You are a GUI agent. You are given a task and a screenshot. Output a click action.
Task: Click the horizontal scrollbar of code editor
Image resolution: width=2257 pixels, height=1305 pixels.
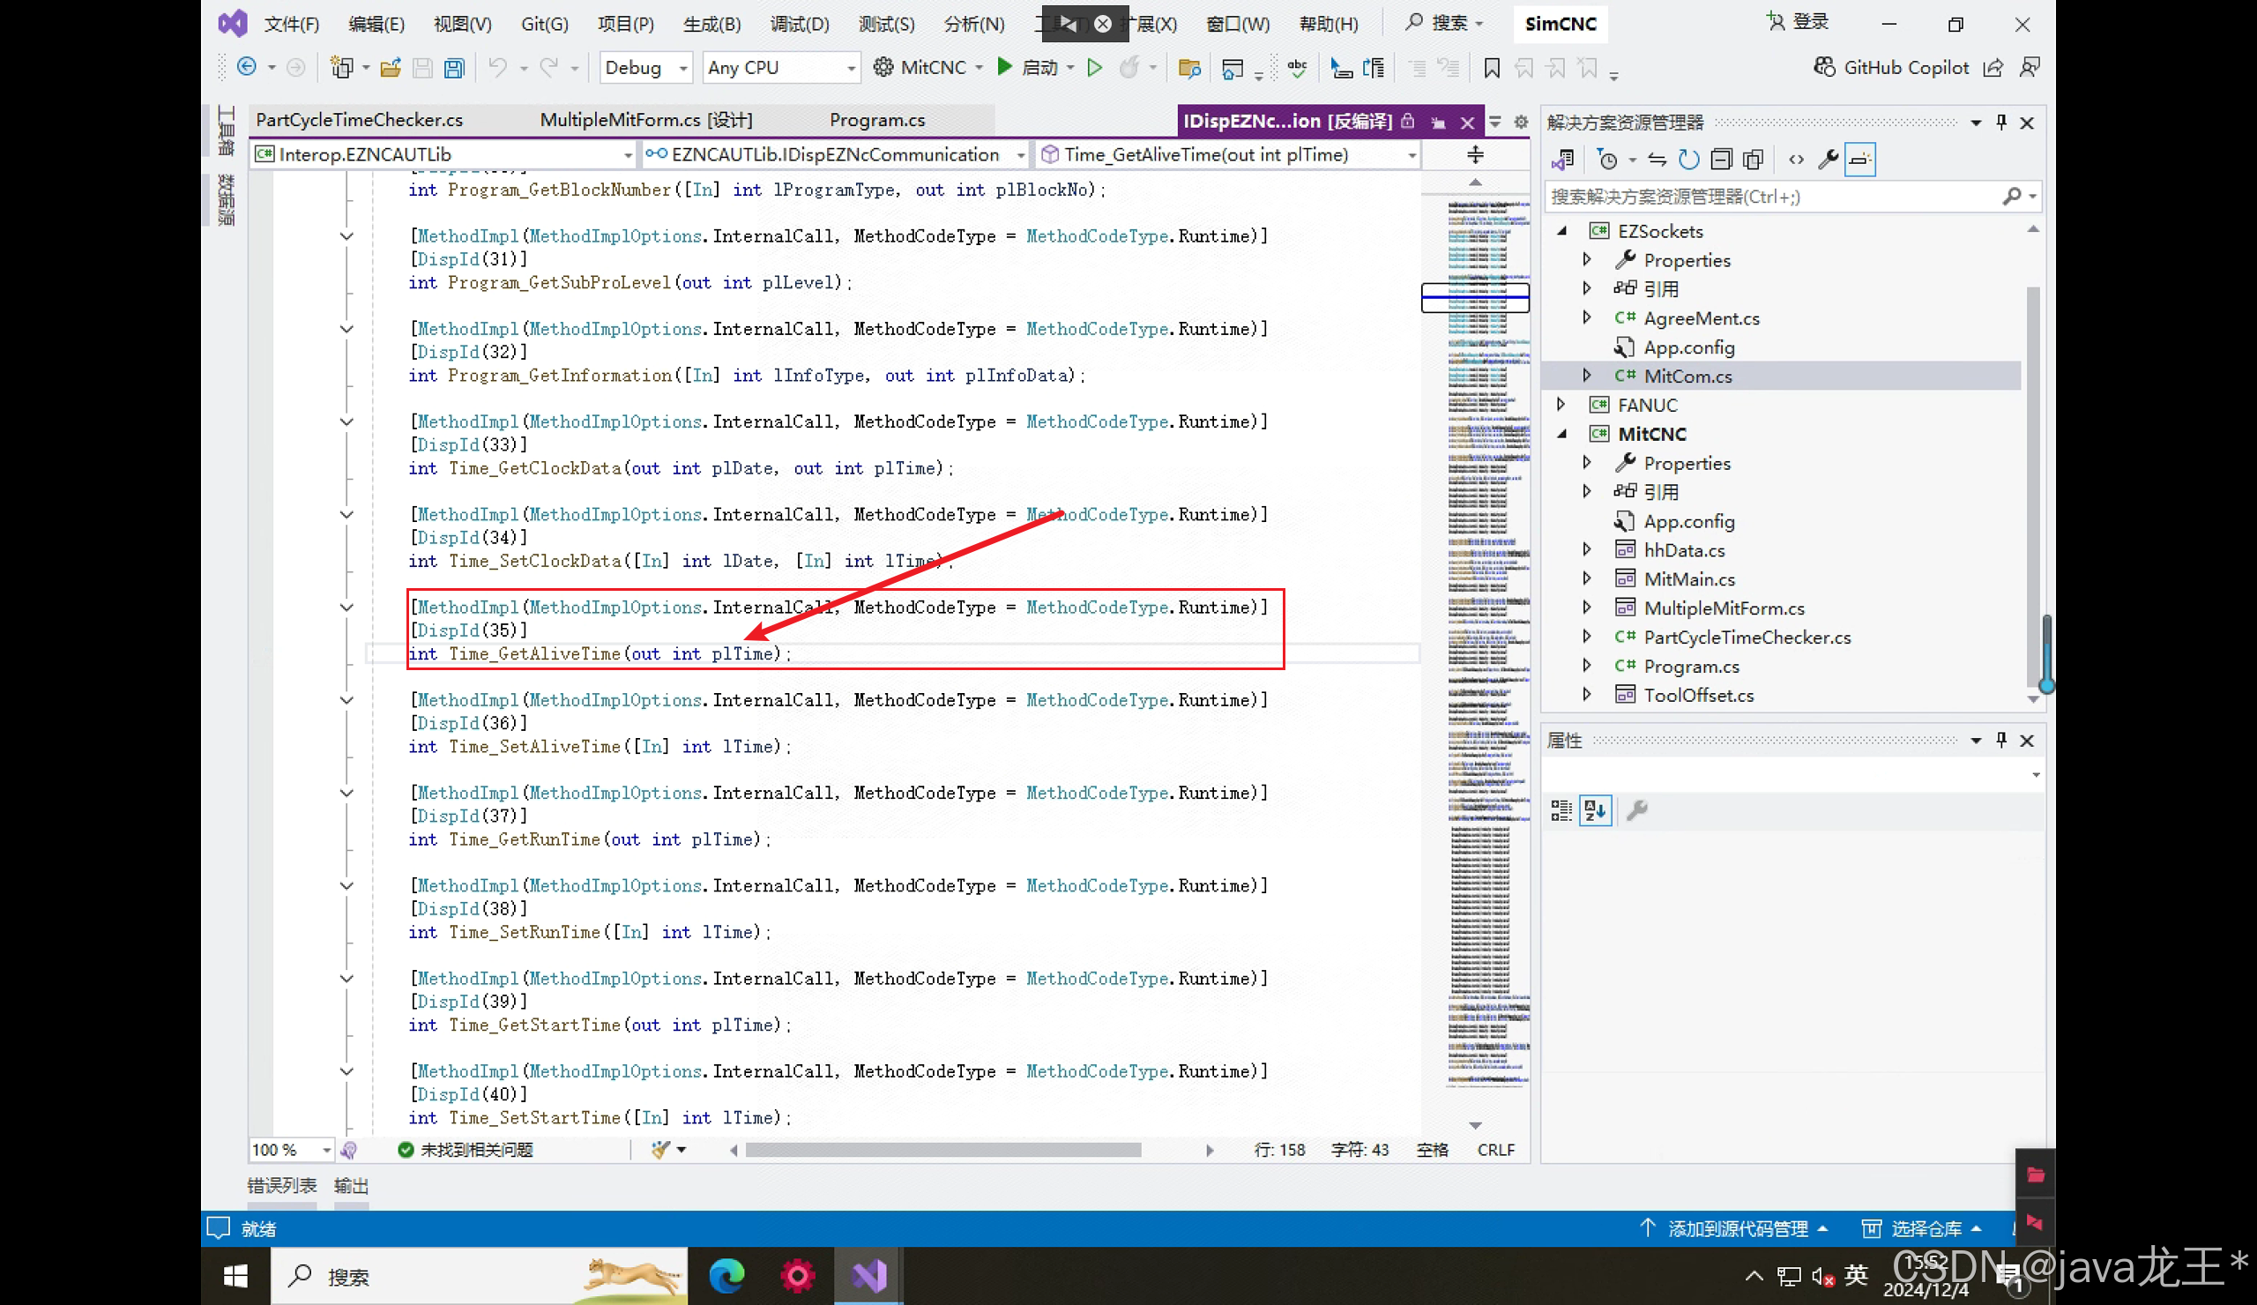(942, 1149)
